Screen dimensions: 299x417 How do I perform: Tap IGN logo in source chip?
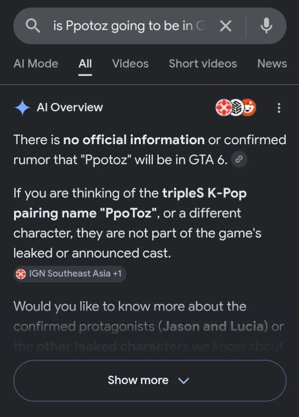(x=21, y=274)
